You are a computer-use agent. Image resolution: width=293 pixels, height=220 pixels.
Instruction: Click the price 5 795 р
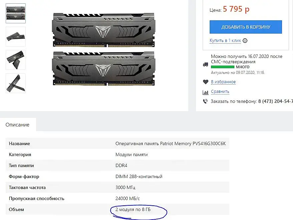point(236,9)
